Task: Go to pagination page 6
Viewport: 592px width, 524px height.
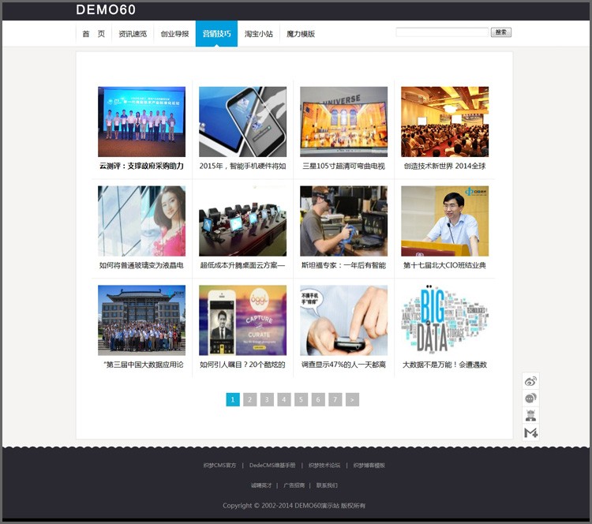Action: [318, 399]
